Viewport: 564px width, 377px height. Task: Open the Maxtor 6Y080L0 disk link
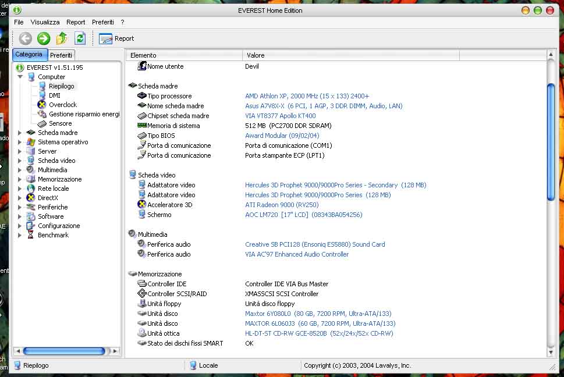(x=318, y=314)
